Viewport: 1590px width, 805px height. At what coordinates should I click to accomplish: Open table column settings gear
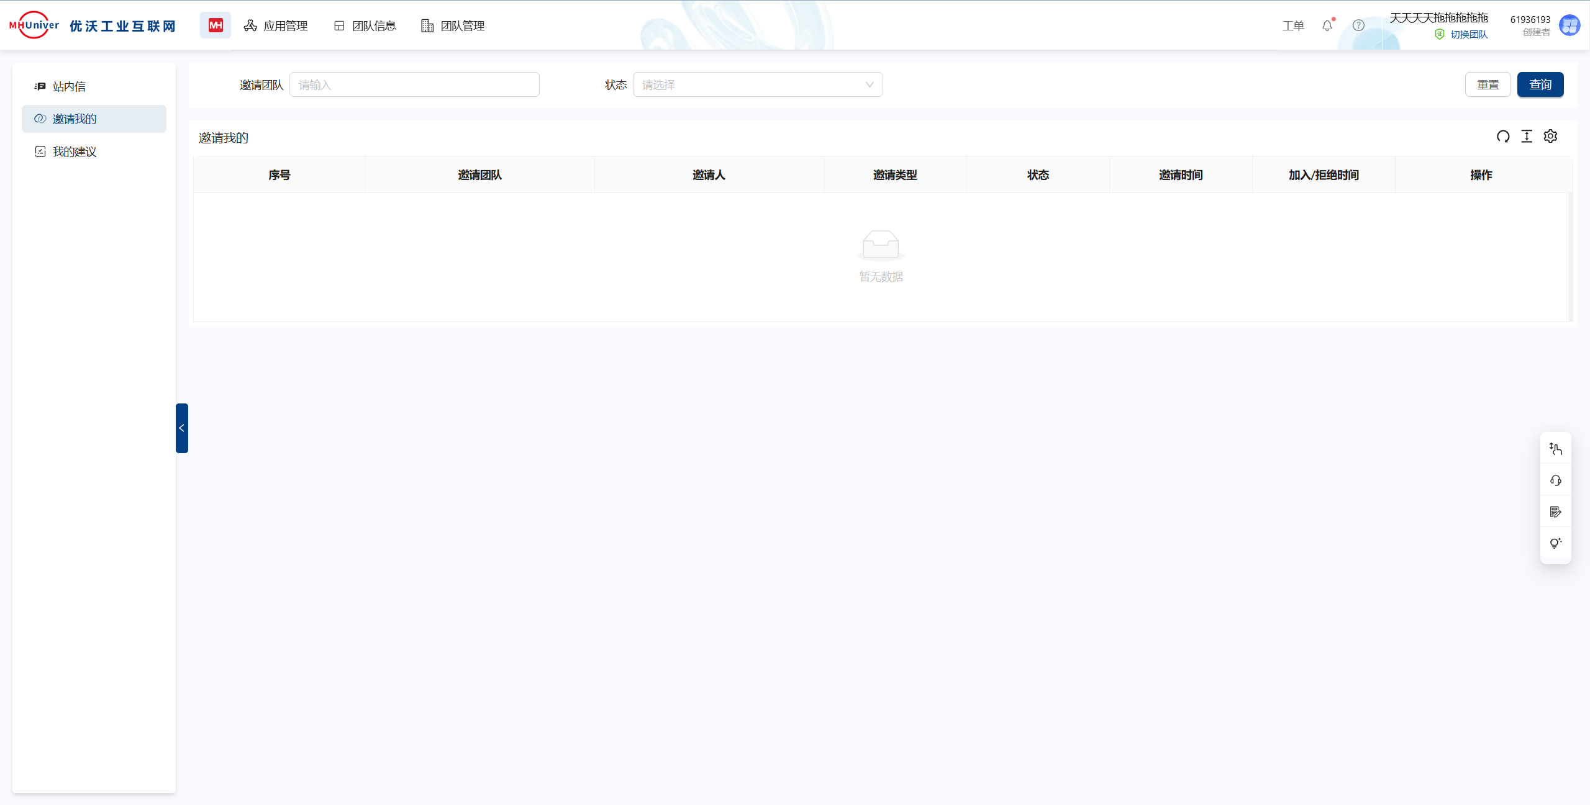1550,137
